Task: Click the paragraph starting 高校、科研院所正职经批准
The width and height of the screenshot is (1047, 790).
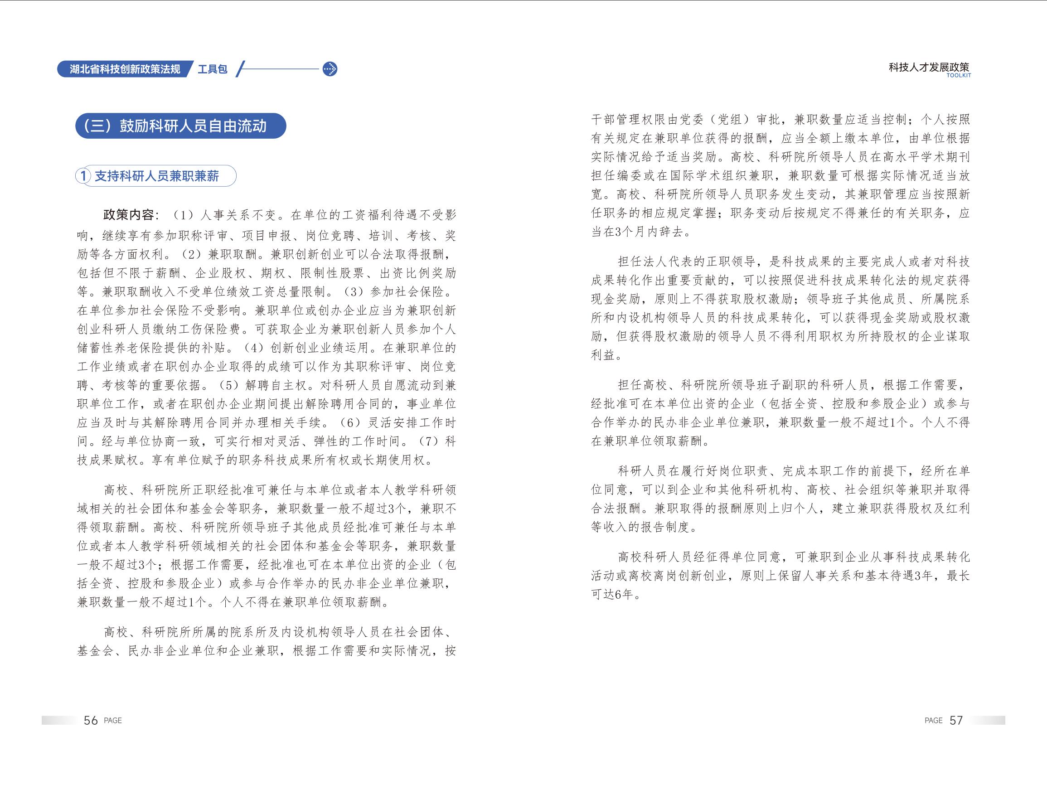Action: [267, 546]
